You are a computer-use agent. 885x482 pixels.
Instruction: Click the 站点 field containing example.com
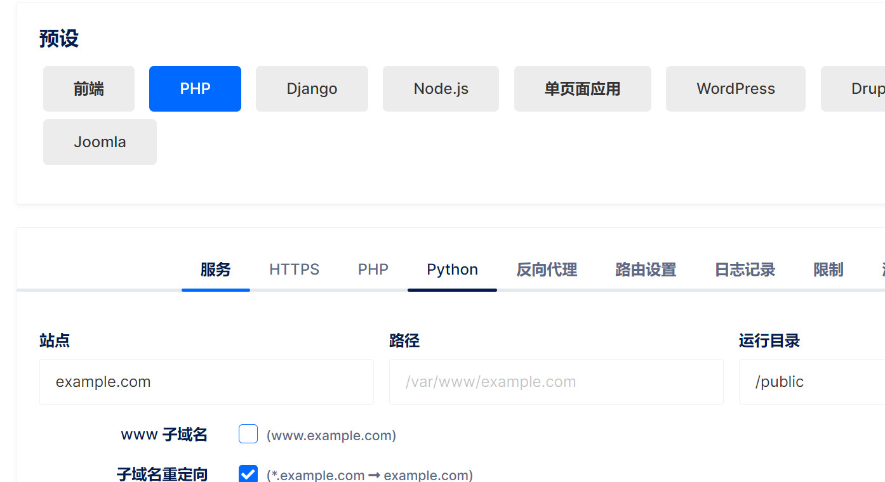coord(206,382)
